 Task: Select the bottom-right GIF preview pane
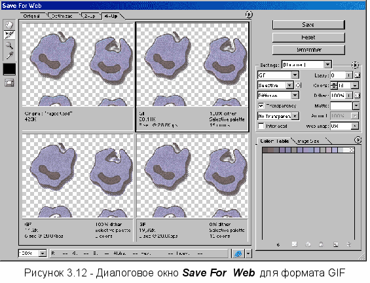click(193, 187)
